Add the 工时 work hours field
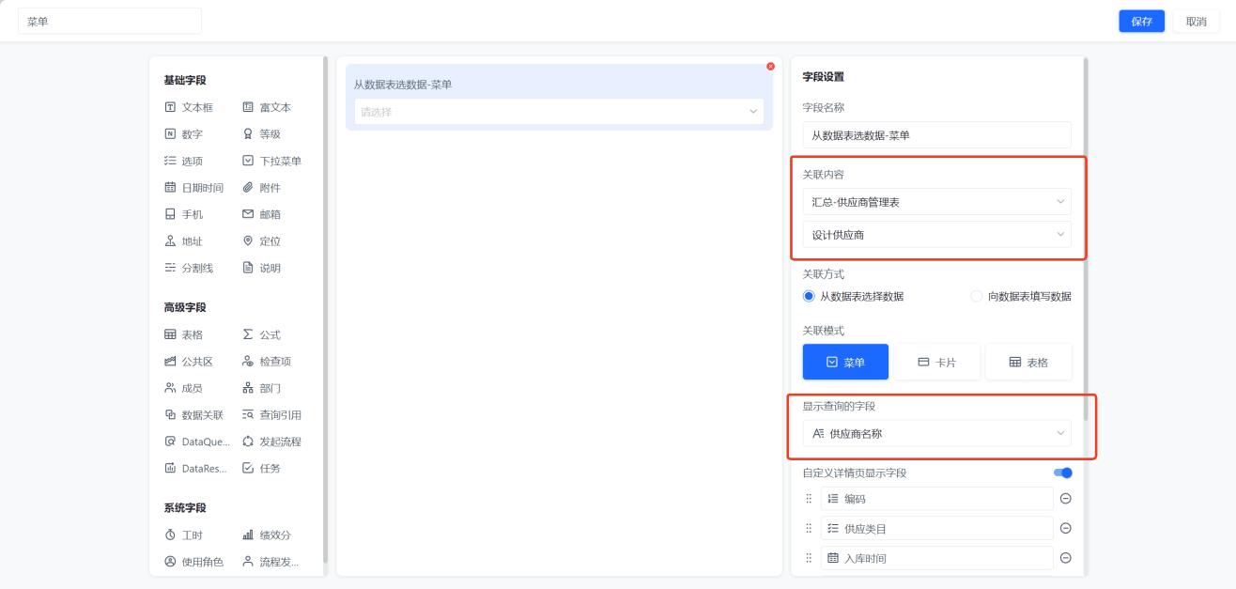The width and height of the screenshot is (1236, 589). (183, 535)
